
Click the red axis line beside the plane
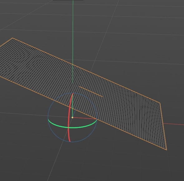pos(174,124)
